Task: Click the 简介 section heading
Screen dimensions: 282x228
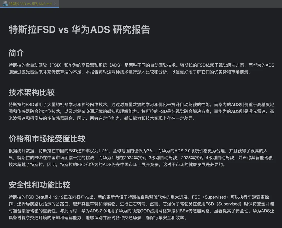Action: pyautogui.click(x=16, y=53)
